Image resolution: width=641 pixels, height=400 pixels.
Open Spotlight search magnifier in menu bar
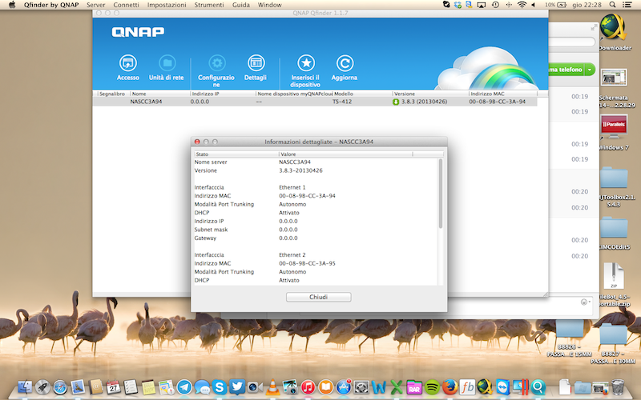click(612, 5)
